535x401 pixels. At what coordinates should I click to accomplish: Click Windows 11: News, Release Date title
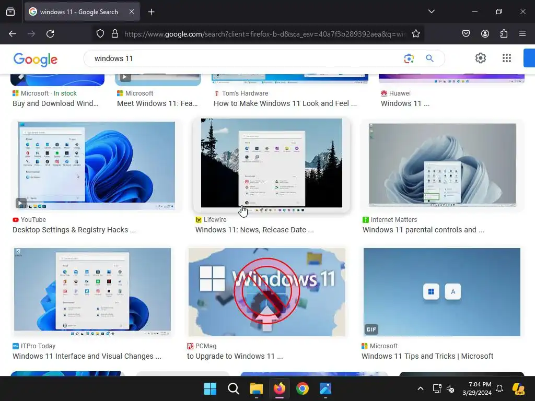pyautogui.click(x=254, y=230)
